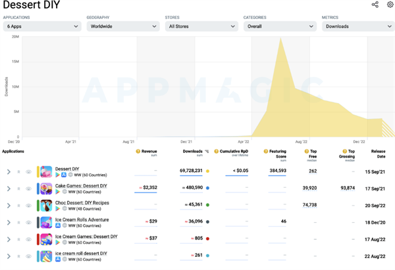Toggle visibility eye for Cake Games: Dessert DIY

(x=28, y=189)
